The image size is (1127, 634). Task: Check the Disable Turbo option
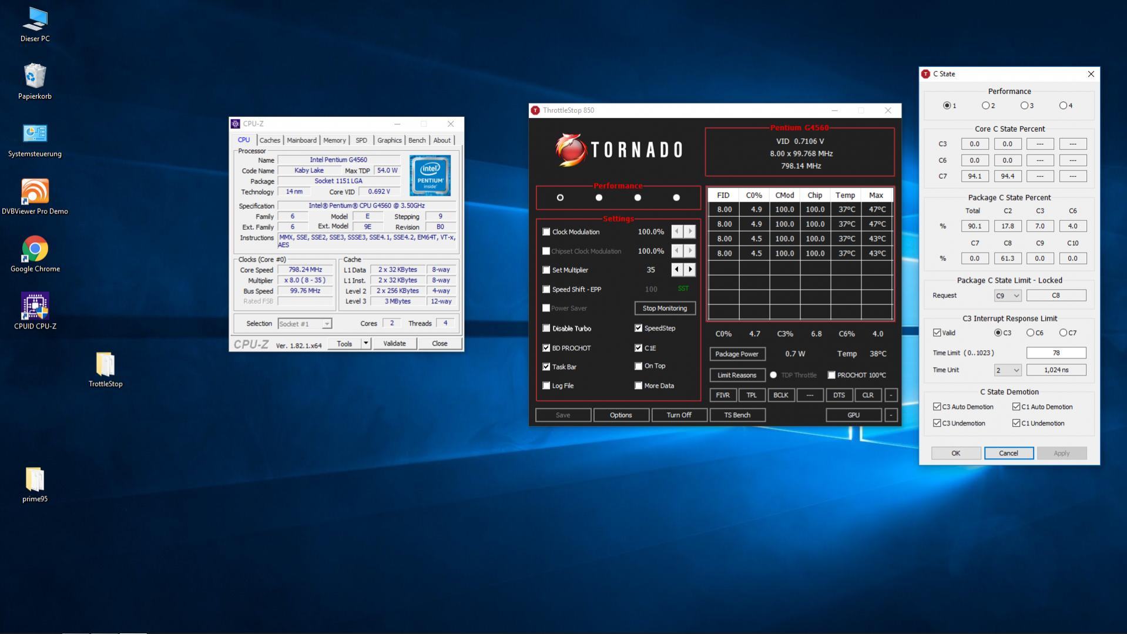click(x=546, y=328)
